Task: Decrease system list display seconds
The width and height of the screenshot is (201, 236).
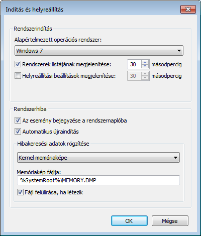Action: click(x=145, y=66)
